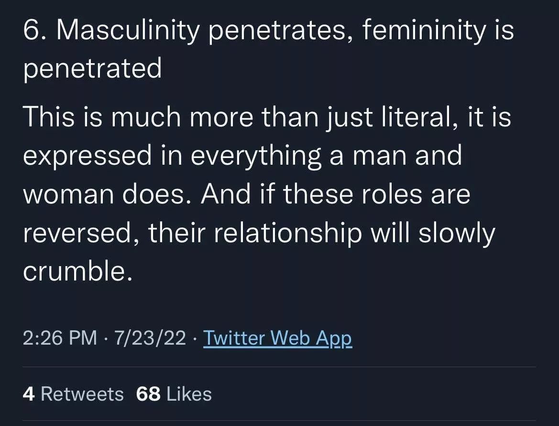Click the 2:26 PM timestamp

click(x=59, y=338)
